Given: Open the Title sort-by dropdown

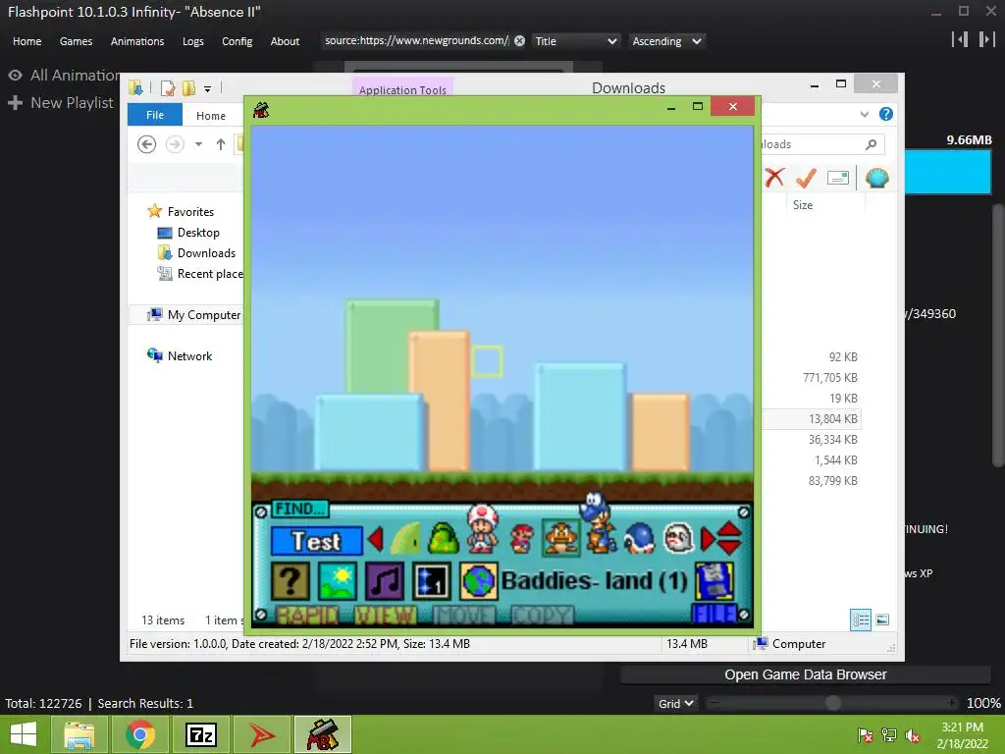Looking at the screenshot, I should [x=575, y=41].
